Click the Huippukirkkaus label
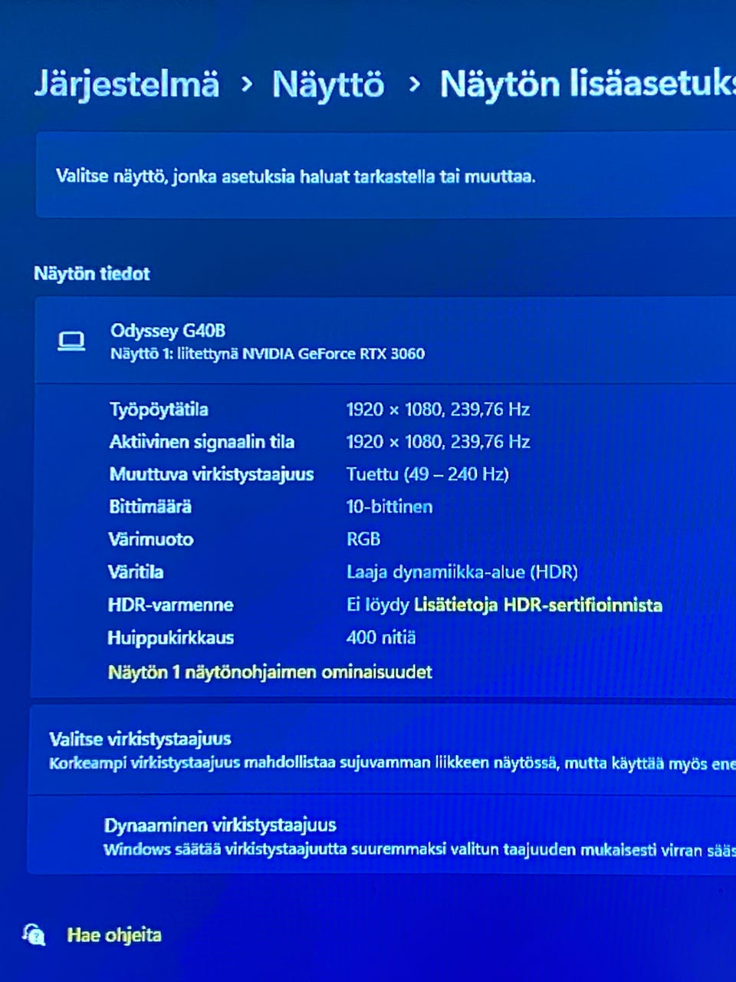This screenshot has width=736, height=982. (x=170, y=638)
